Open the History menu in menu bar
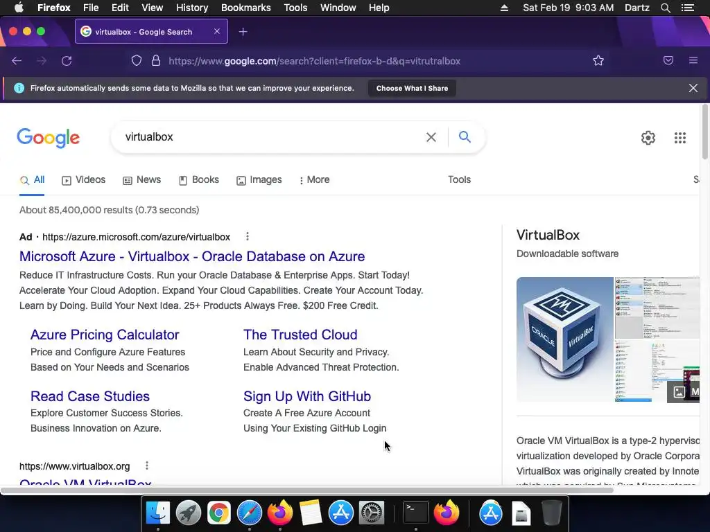 coord(192,8)
